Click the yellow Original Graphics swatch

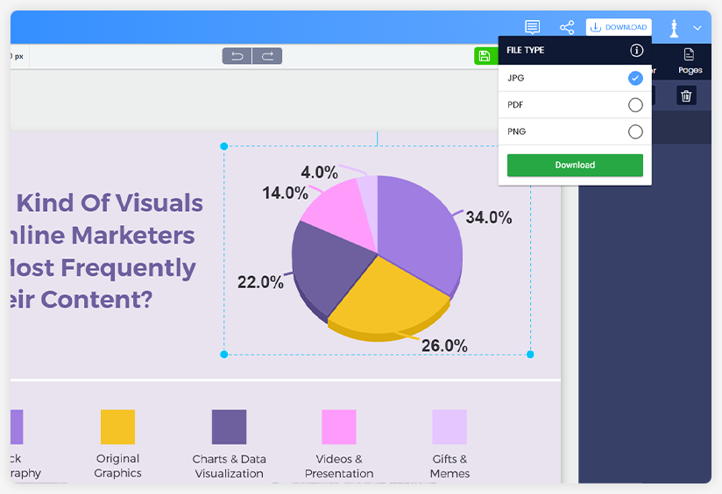(117, 427)
